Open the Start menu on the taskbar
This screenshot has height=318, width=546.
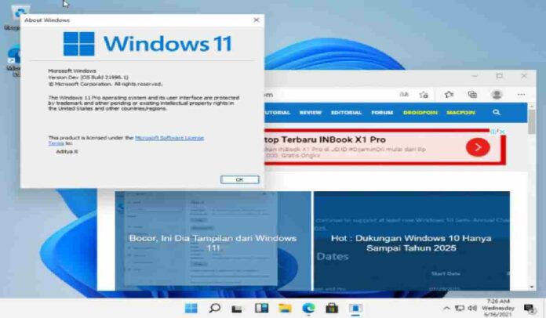coord(191,308)
